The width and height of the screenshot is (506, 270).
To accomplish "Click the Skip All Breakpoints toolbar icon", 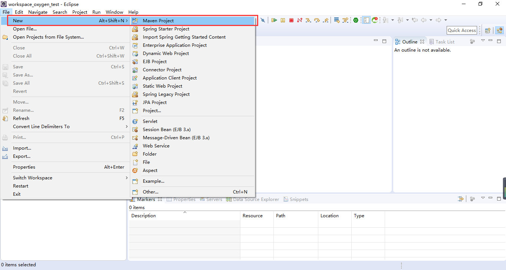I will point(263,20).
